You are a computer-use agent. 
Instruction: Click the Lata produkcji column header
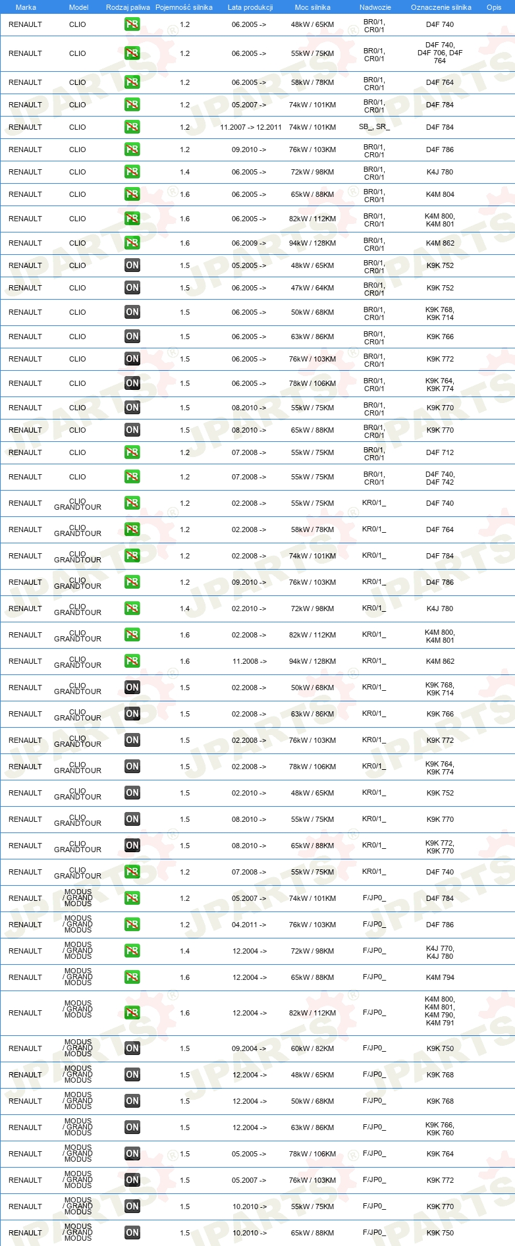point(250,7)
